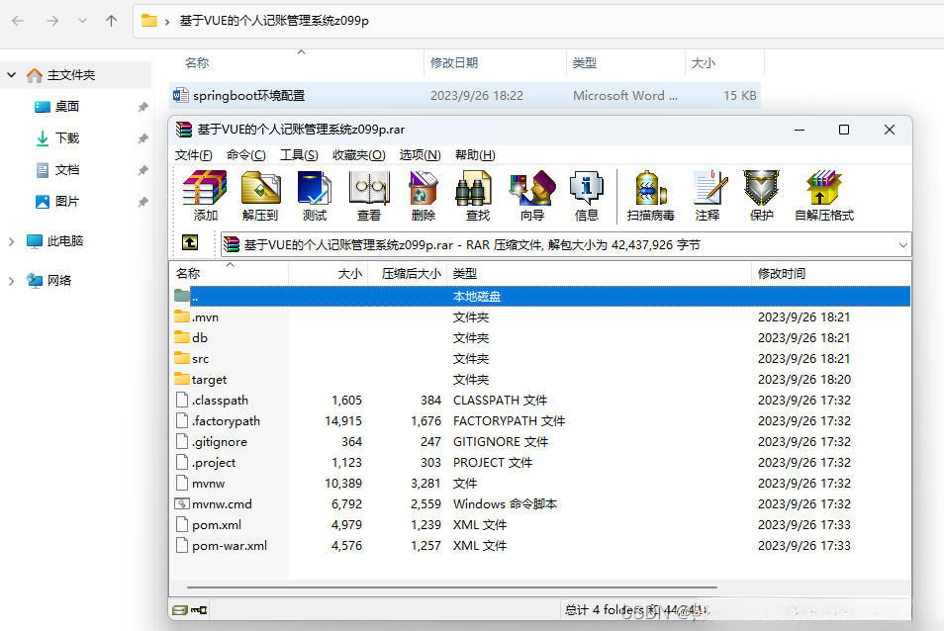Click the 添加 (Add) toolbar icon

point(207,195)
